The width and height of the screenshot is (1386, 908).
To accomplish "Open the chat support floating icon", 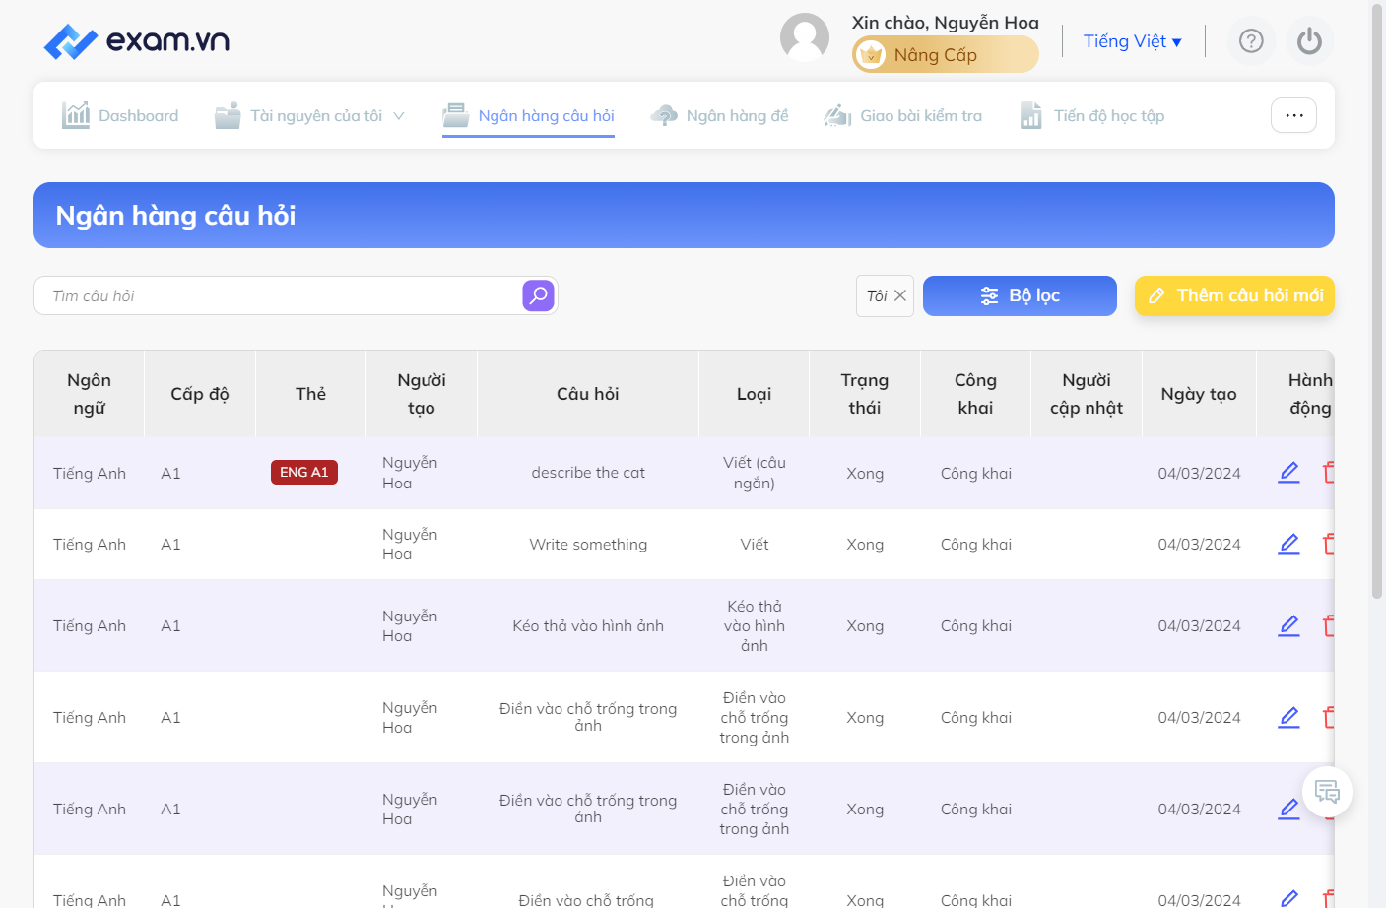I will click(1327, 791).
